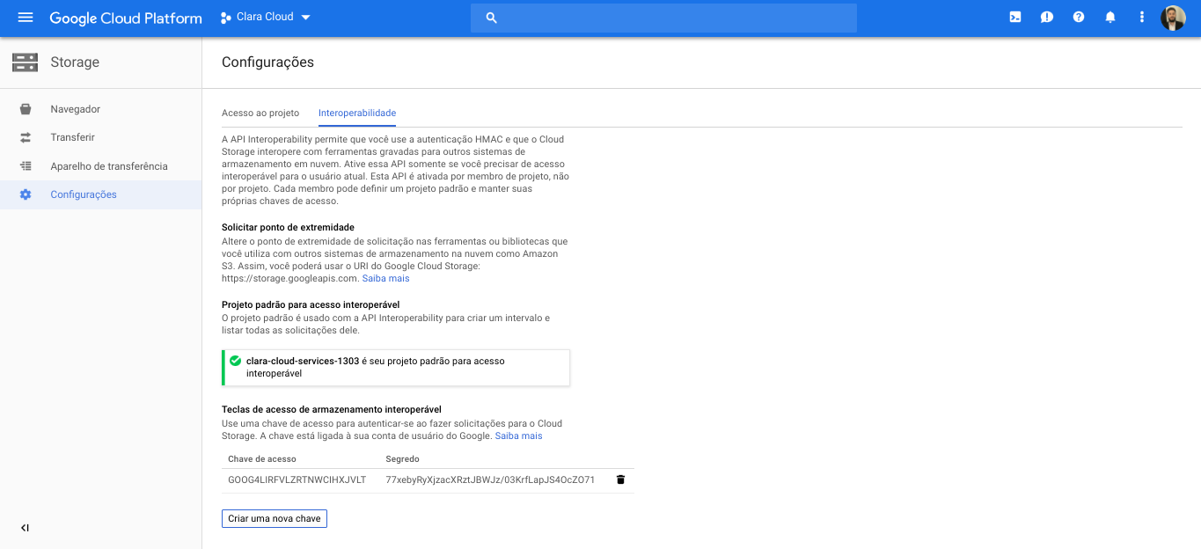Image resolution: width=1201 pixels, height=549 pixels.
Task: Activate Cloud Shell icon
Action: click(1014, 17)
